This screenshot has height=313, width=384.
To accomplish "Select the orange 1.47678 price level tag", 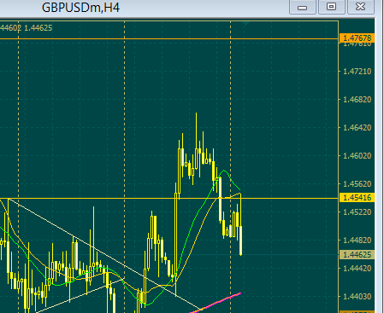I will coord(357,38).
